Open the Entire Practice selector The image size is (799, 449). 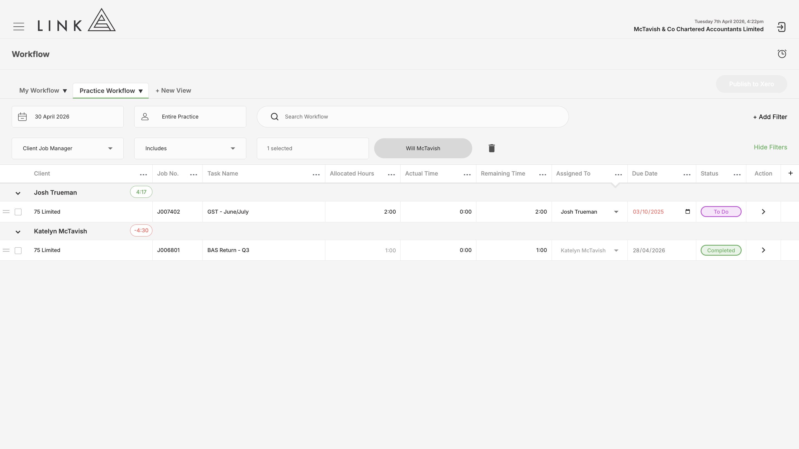[x=190, y=117]
